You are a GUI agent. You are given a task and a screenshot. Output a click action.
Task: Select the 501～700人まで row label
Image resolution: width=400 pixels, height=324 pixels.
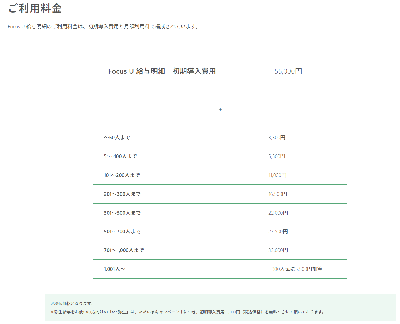tap(122, 232)
